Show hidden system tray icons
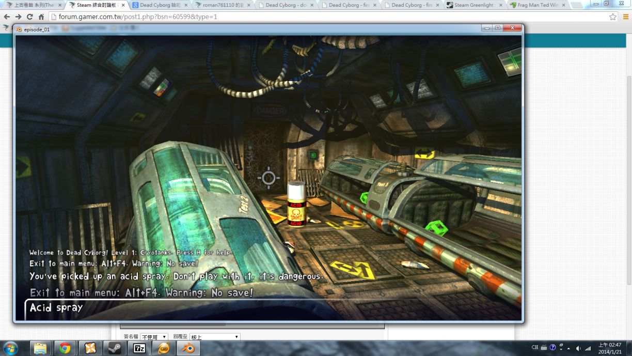Image resolution: width=632 pixels, height=356 pixels. [568, 348]
